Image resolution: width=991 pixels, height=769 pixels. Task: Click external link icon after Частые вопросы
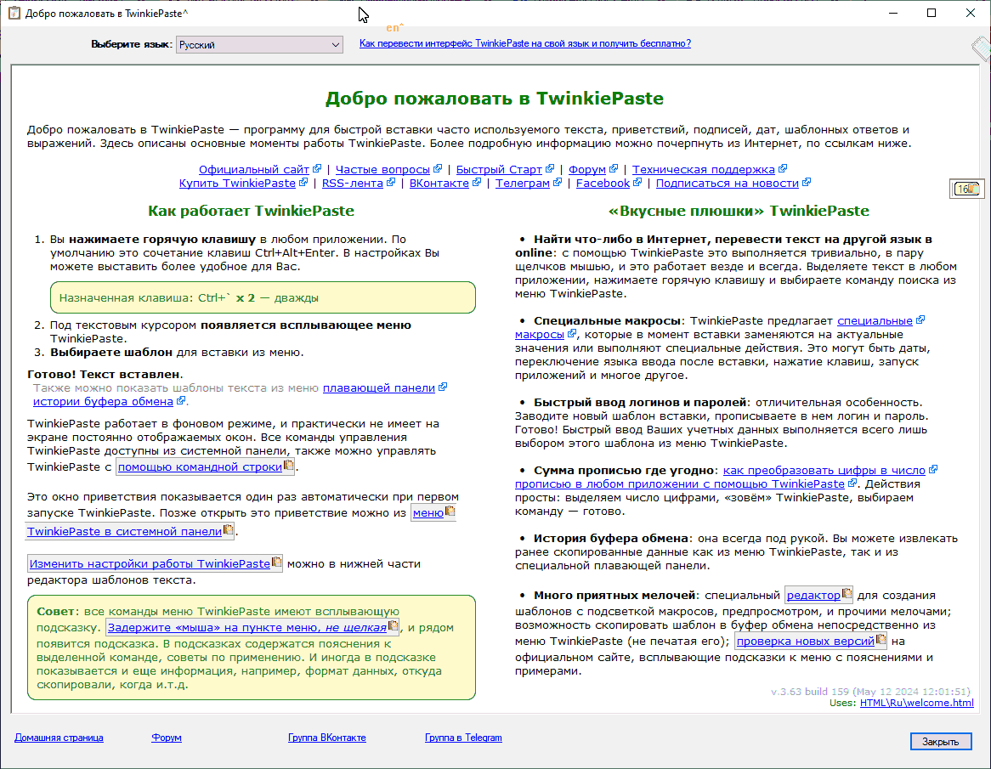click(438, 168)
